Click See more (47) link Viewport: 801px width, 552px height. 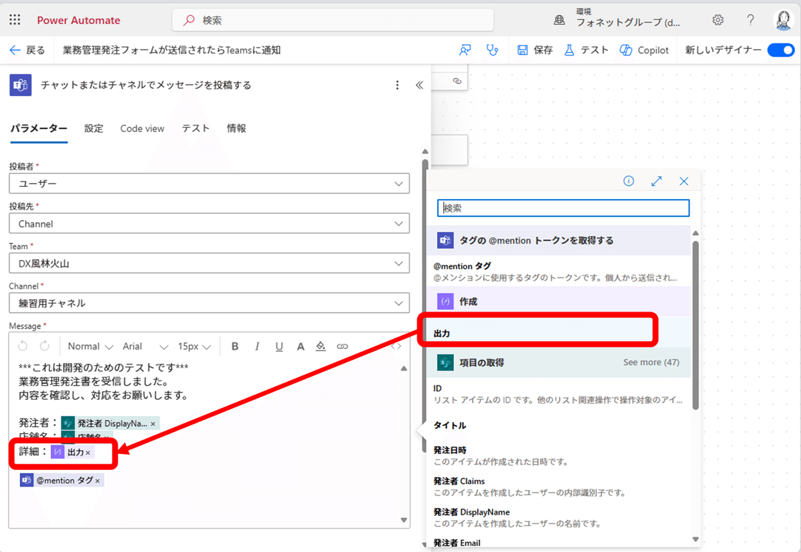651,362
